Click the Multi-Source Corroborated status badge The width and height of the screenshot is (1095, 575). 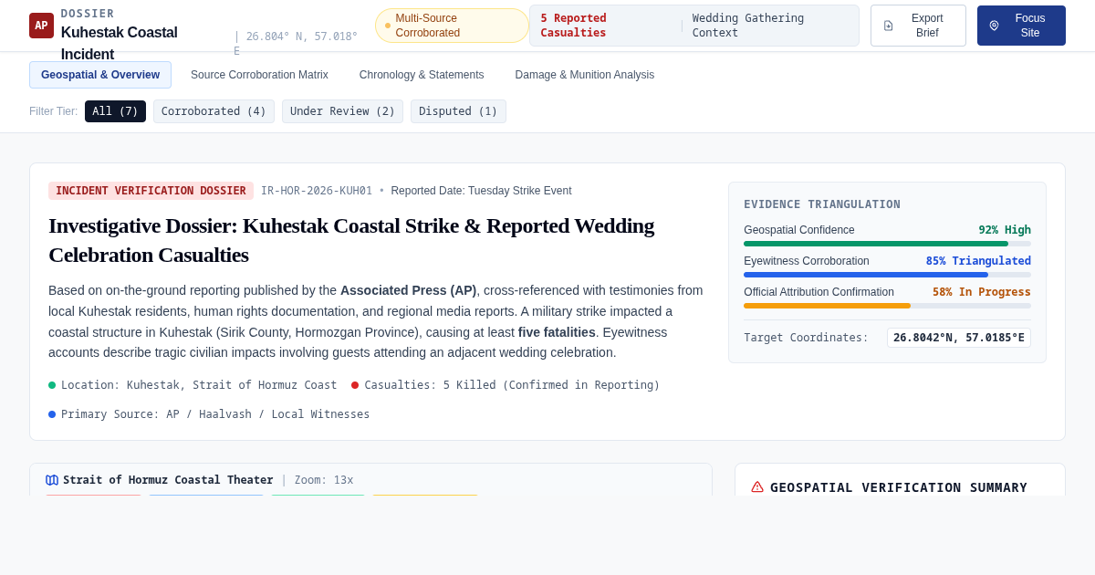pos(452,26)
